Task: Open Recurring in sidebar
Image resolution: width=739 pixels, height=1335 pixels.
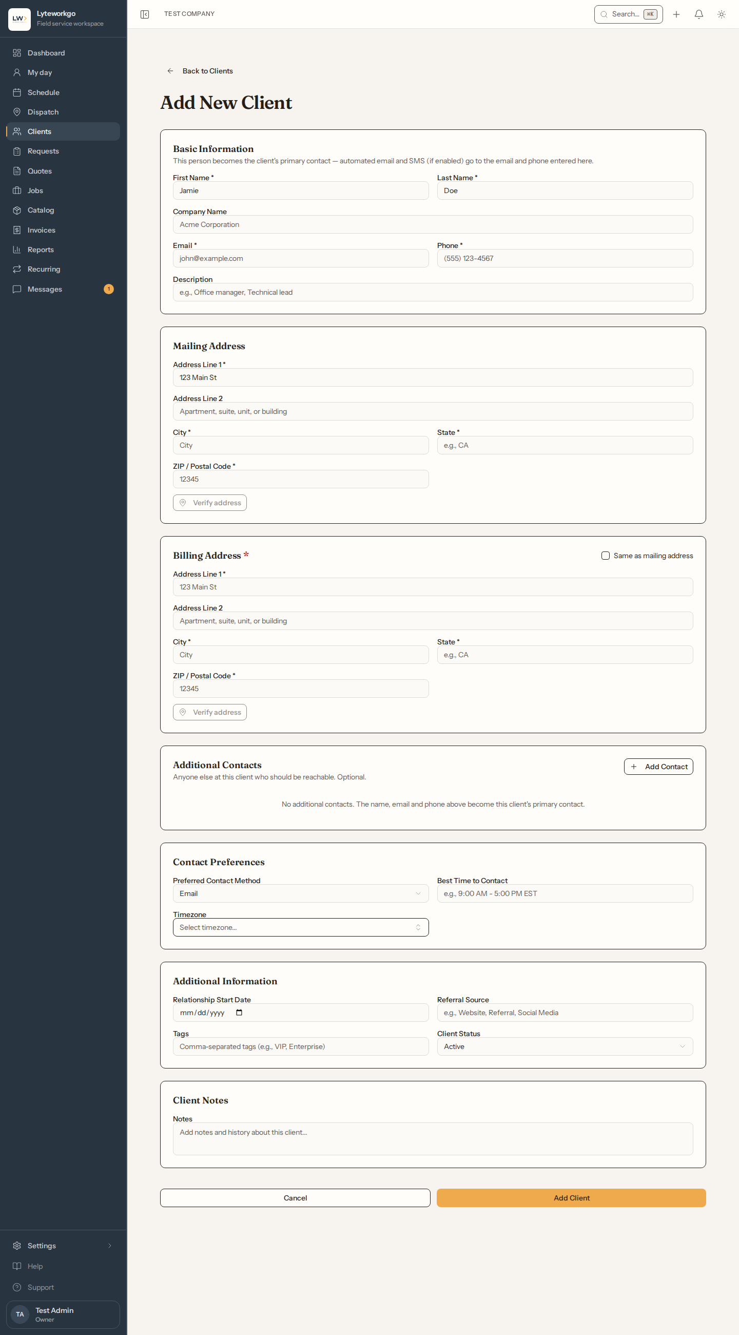Action: tap(63, 269)
